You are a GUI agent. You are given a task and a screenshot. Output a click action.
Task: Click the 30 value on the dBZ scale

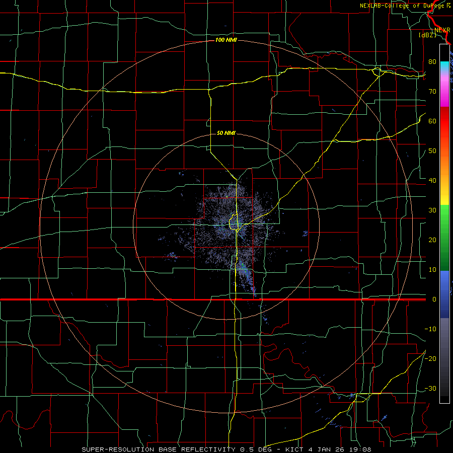coord(432,210)
